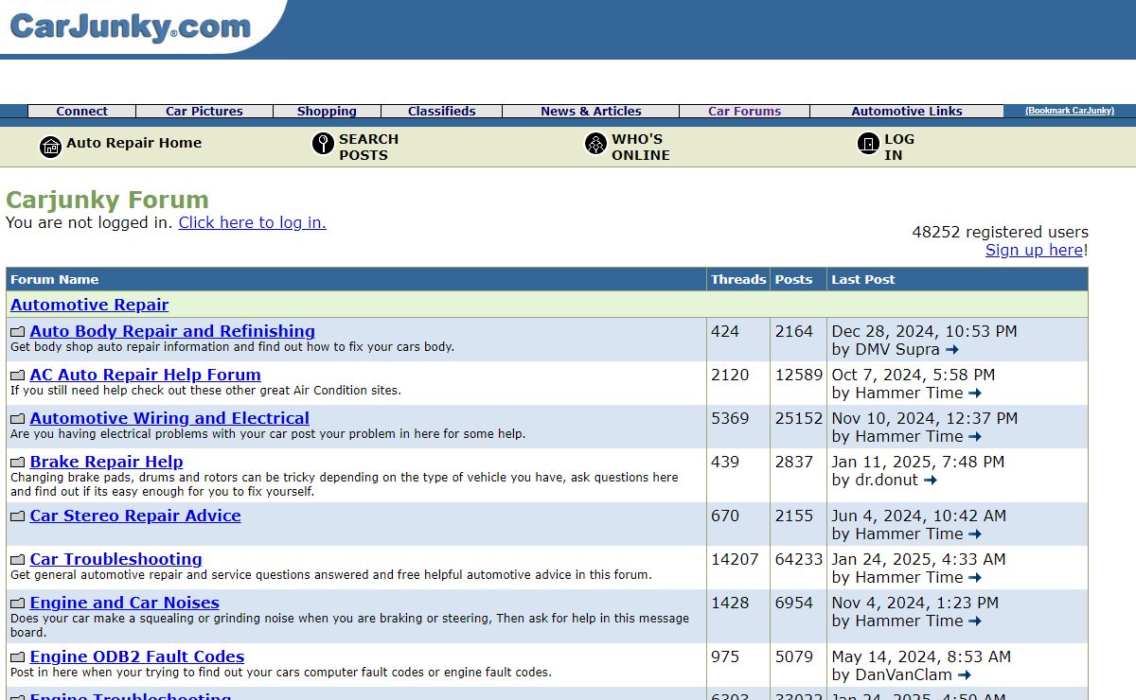The image size is (1136, 700).
Task: Click the post count 2837
Action: tap(794, 462)
